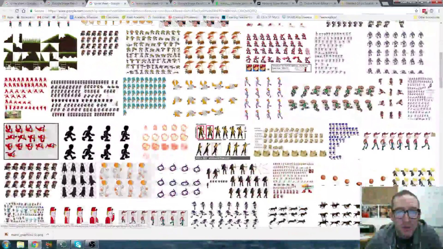Open the Bookmarks folder in bookmarks bar
This screenshot has height=249, width=443.
click(x=25, y=17)
